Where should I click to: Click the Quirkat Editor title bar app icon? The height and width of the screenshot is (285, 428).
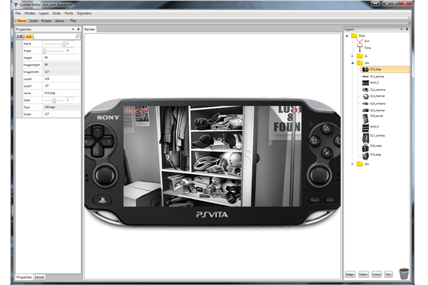(x=16, y=5)
